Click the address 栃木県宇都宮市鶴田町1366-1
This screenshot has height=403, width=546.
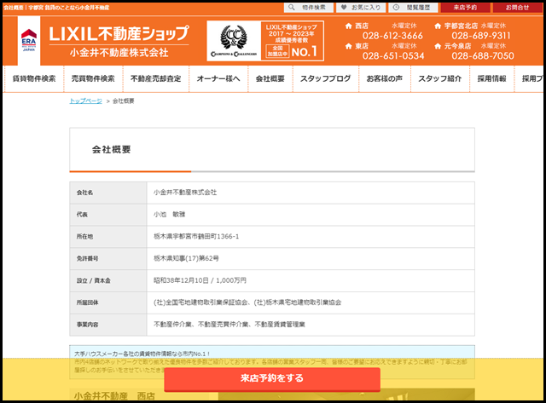[x=196, y=237]
